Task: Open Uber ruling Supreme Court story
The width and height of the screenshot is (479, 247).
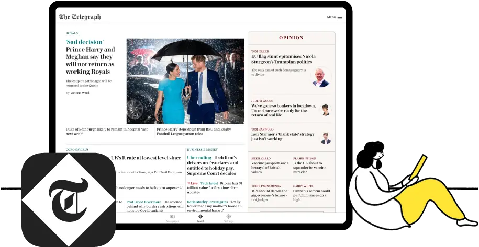Action: [213, 166]
